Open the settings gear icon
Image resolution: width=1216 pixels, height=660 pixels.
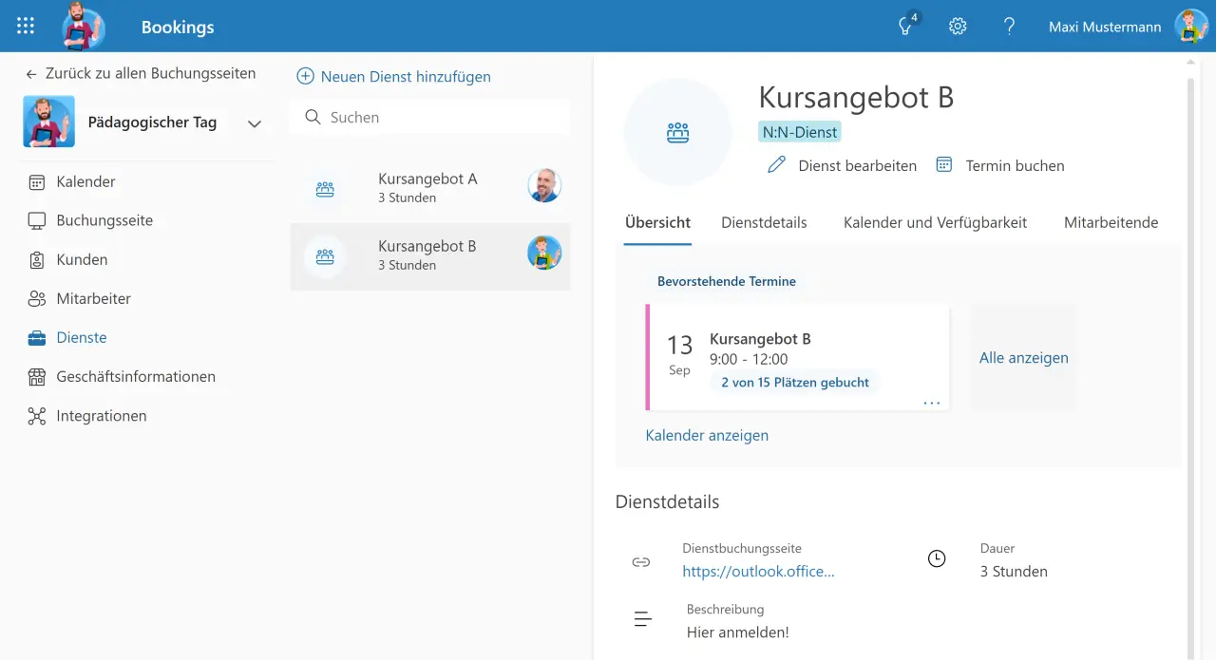point(958,27)
